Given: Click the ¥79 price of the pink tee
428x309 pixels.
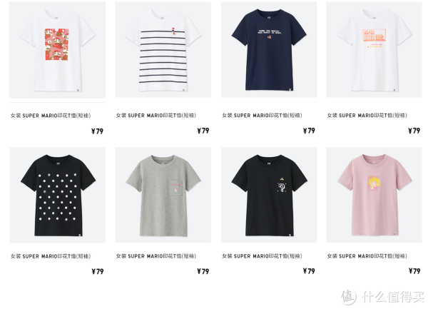Looking at the screenshot, I should tap(414, 271).
